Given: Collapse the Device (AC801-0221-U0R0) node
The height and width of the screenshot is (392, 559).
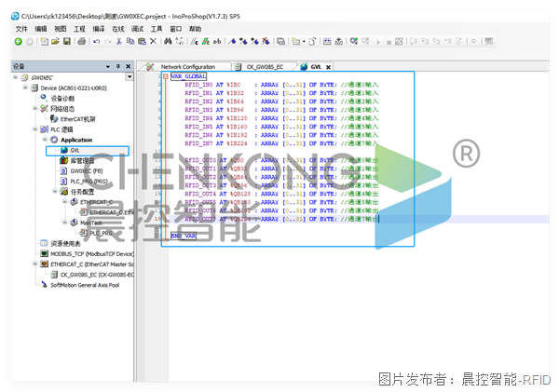Looking at the screenshot, I should point(25,88).
